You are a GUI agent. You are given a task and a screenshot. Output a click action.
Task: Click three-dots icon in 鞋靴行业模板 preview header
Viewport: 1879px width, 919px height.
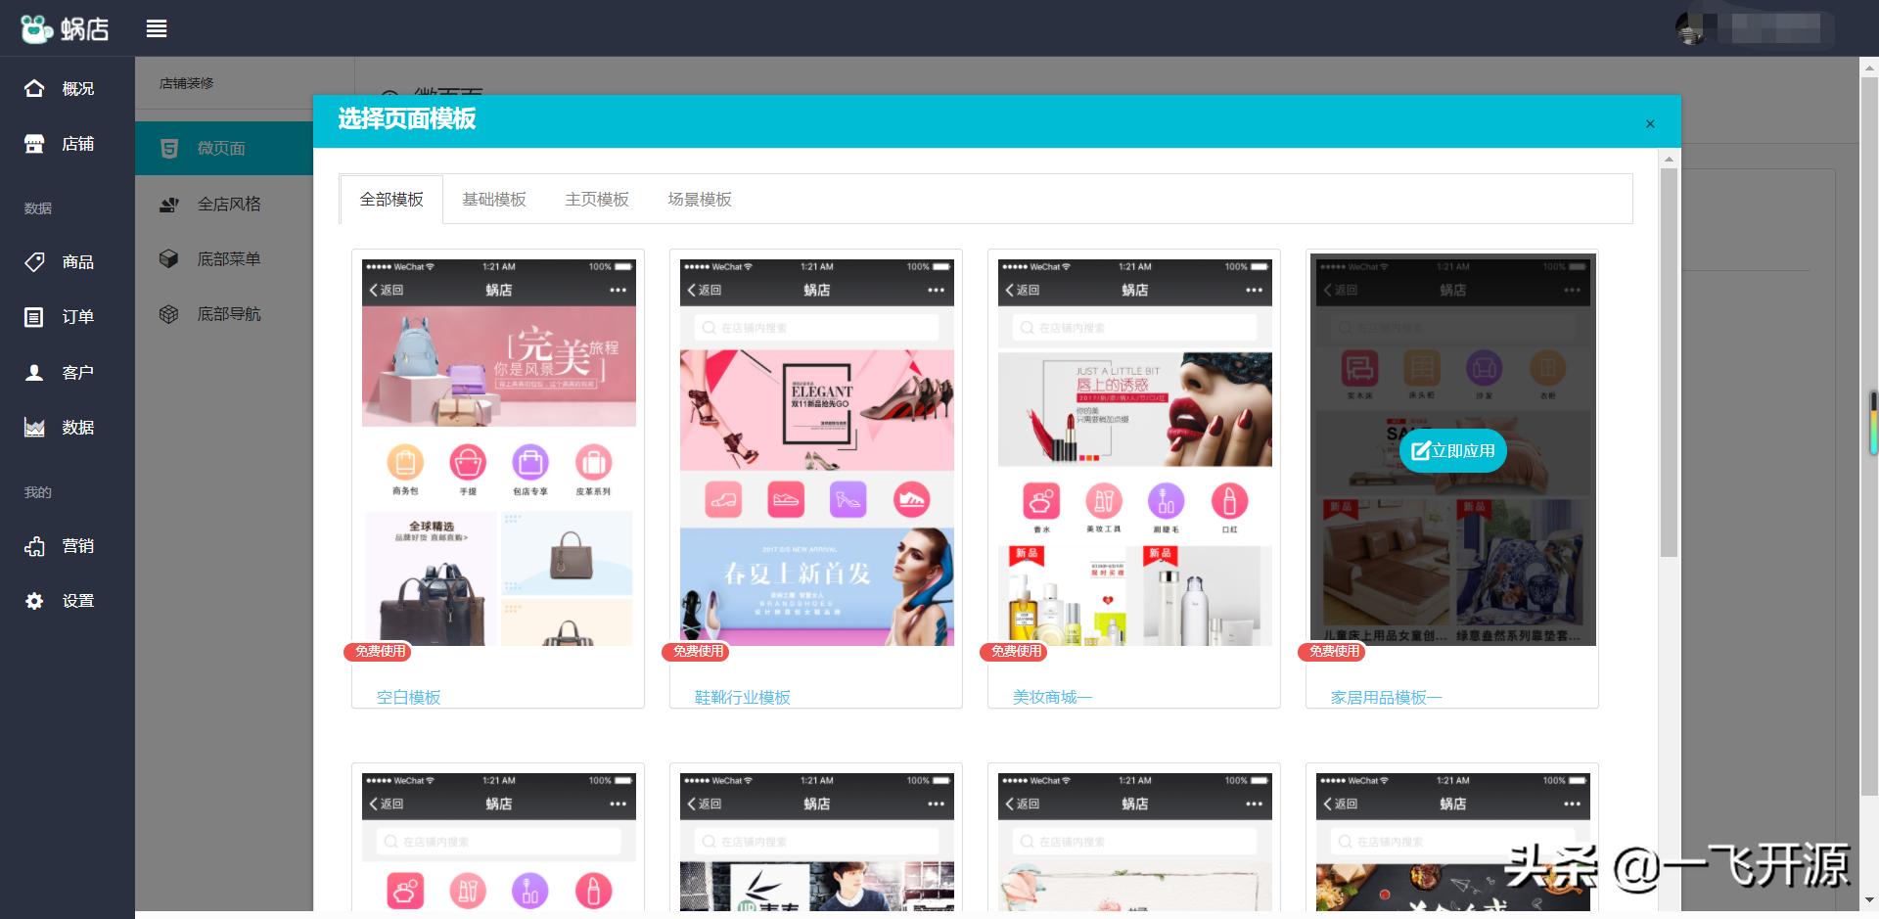coord(936,290)
